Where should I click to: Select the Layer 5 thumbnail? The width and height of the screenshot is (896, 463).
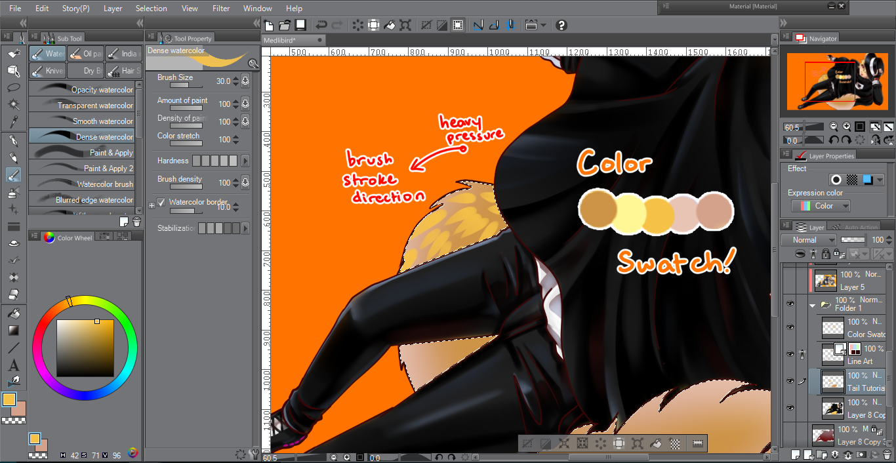coord(825,280)
